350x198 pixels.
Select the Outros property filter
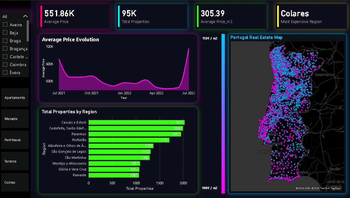pyautogui.click(x=15, y=182)
